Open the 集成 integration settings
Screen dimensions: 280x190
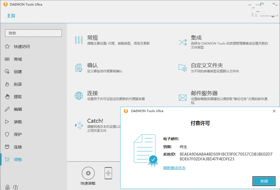196,38
